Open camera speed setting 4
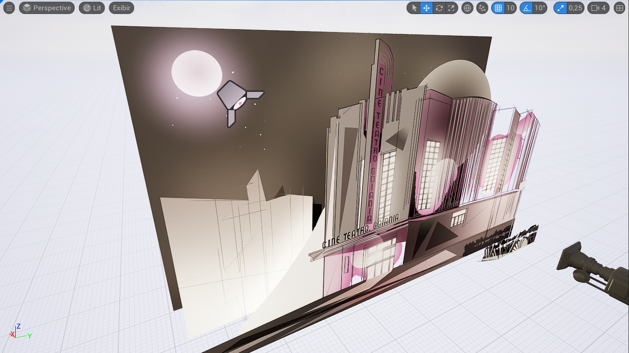 (x=598, y=8)
